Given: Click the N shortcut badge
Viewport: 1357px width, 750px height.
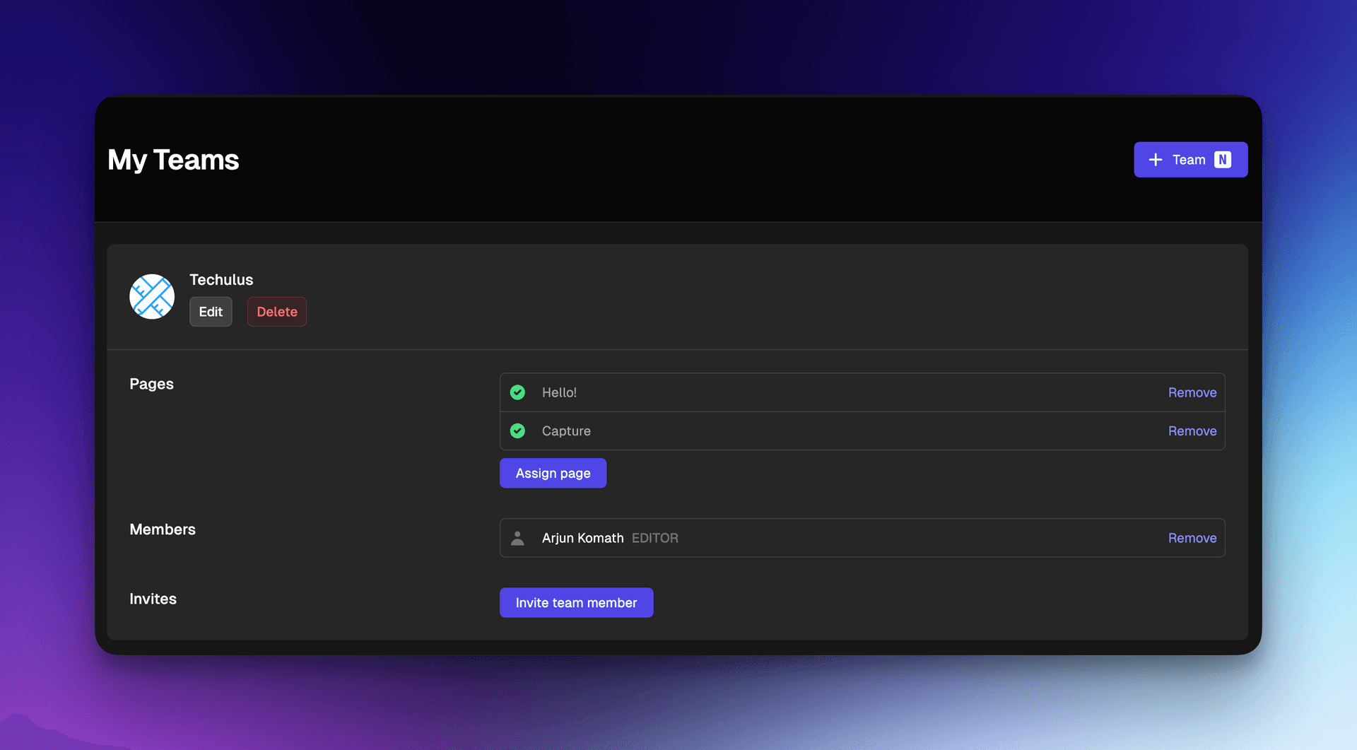Looking at the screenshot, I should 1222,160.
